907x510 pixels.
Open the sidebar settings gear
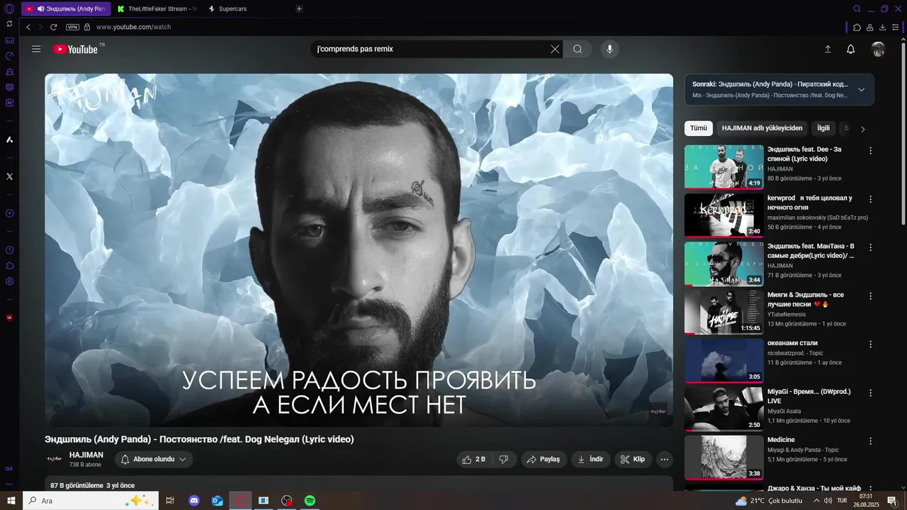click(9, 281)
